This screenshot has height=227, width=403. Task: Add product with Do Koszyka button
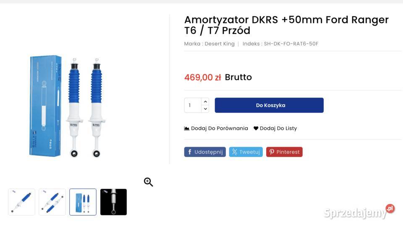click(269, 105)
